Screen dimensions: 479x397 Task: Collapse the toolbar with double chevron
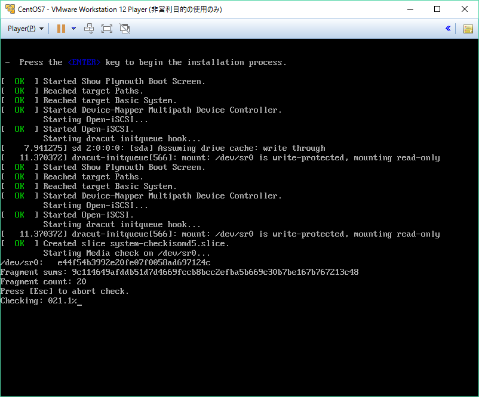pyautogui.click(x=448, y=29)
